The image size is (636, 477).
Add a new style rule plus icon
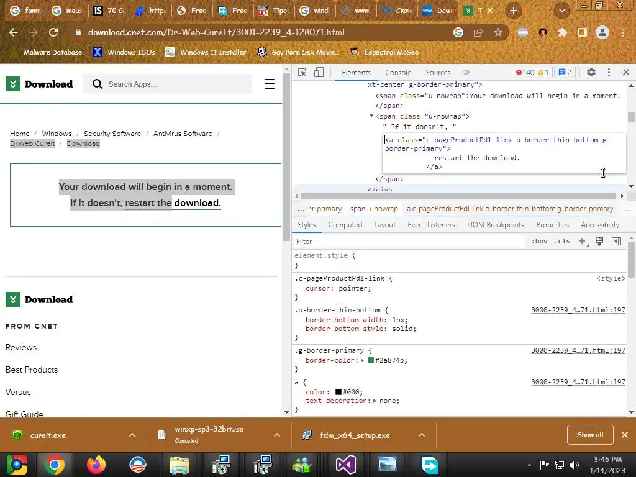coord(582,241)
